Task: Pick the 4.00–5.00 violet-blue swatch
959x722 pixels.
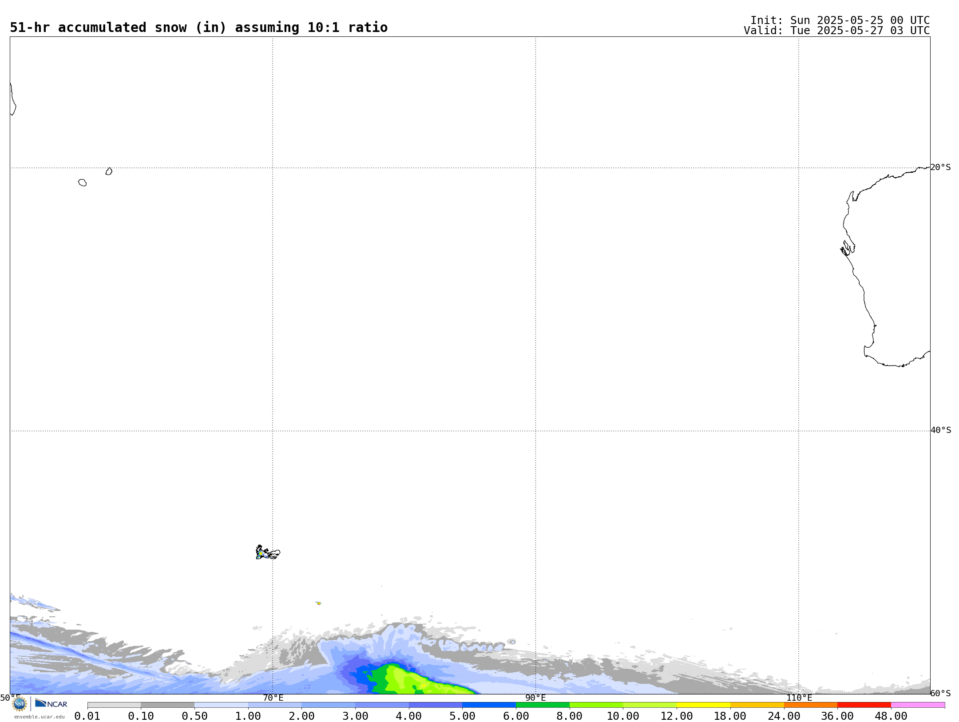Action: point(436,705)
